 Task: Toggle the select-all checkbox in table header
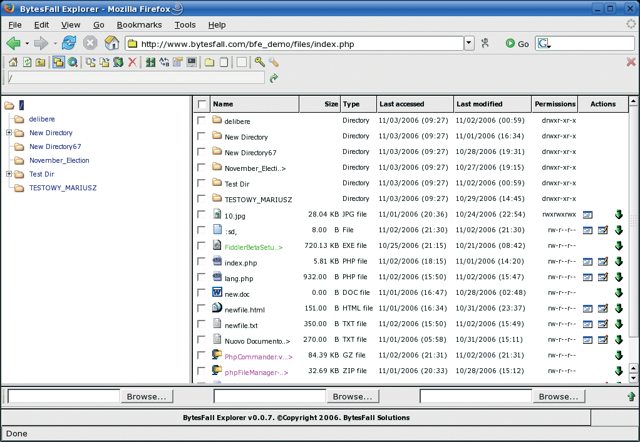202,104
